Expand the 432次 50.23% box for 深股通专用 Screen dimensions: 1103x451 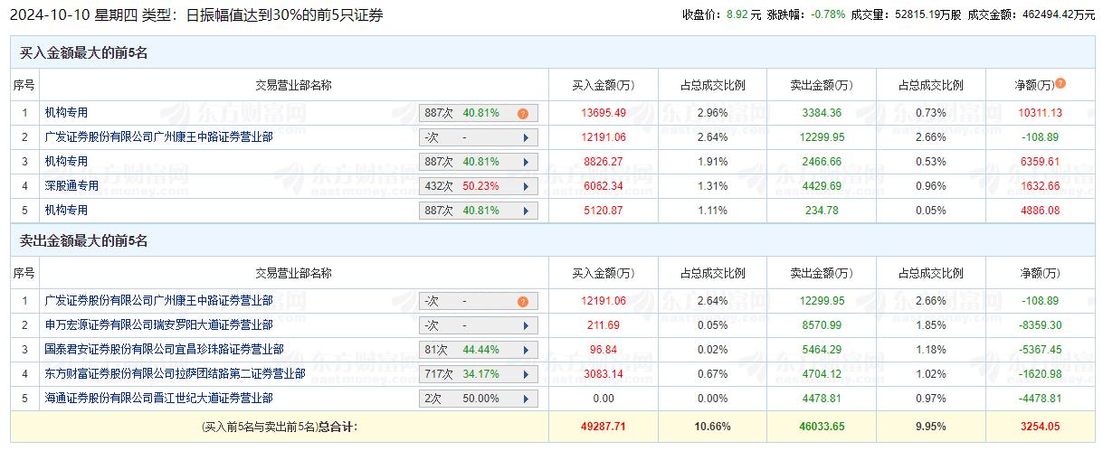click(478, 187)
